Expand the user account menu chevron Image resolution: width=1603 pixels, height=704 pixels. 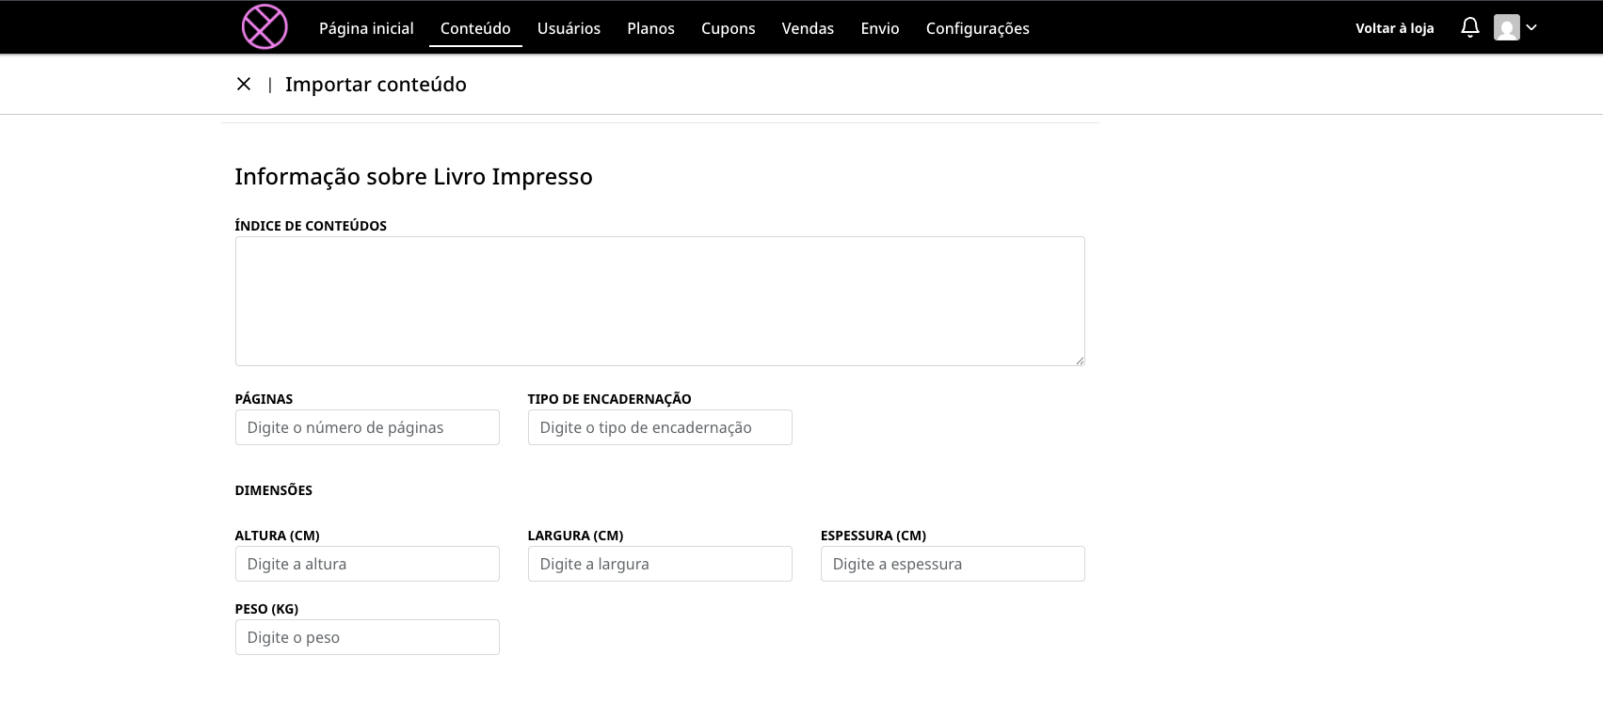[x=1531, y=27]
